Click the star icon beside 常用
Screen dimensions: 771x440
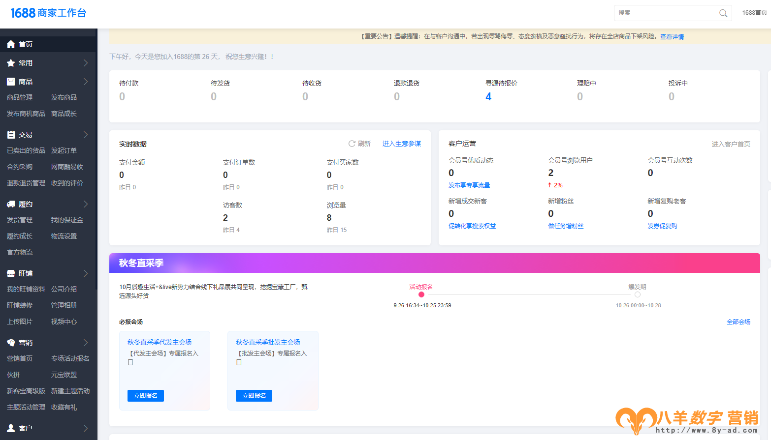pyautogui.click(x=11, y=63)
